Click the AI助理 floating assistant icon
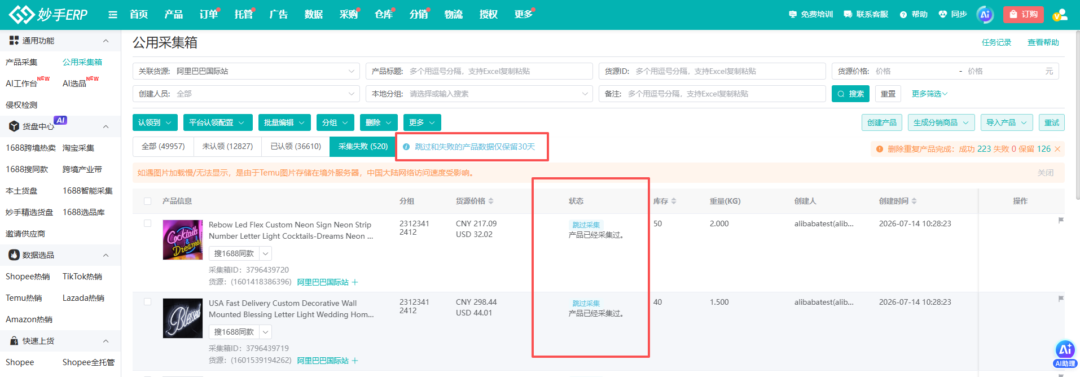1080x377 pixels. pyautogui.click(x=1065, y=354)
